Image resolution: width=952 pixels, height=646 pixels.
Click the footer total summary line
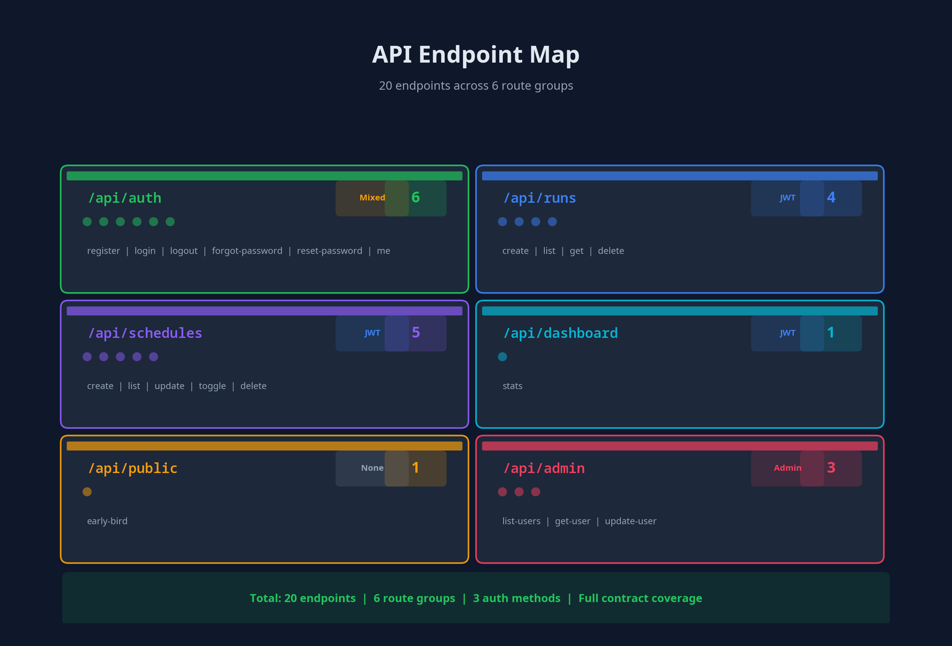tap(476, 599)
